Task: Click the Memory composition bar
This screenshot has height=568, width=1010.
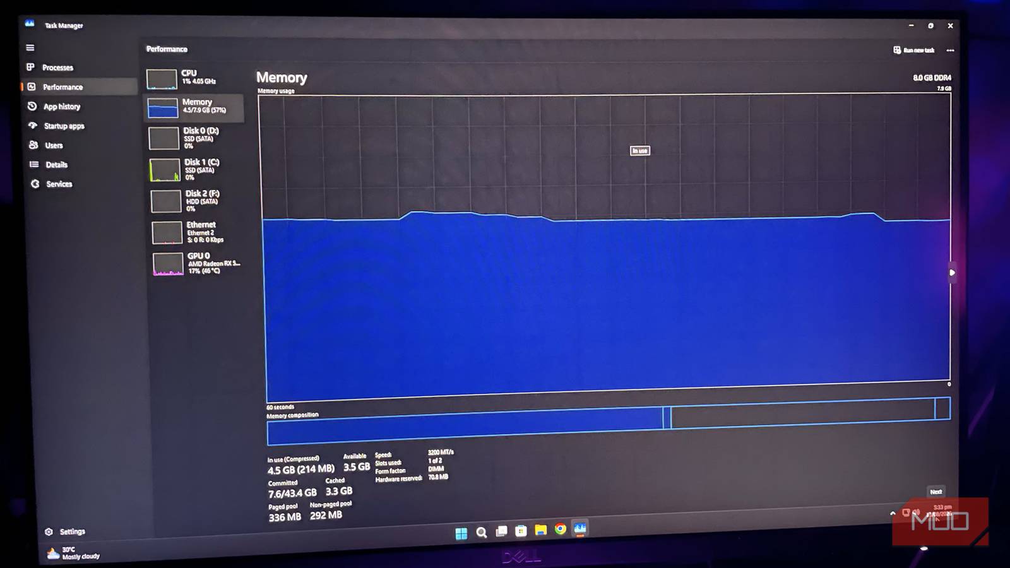Action: coord(609,422)
